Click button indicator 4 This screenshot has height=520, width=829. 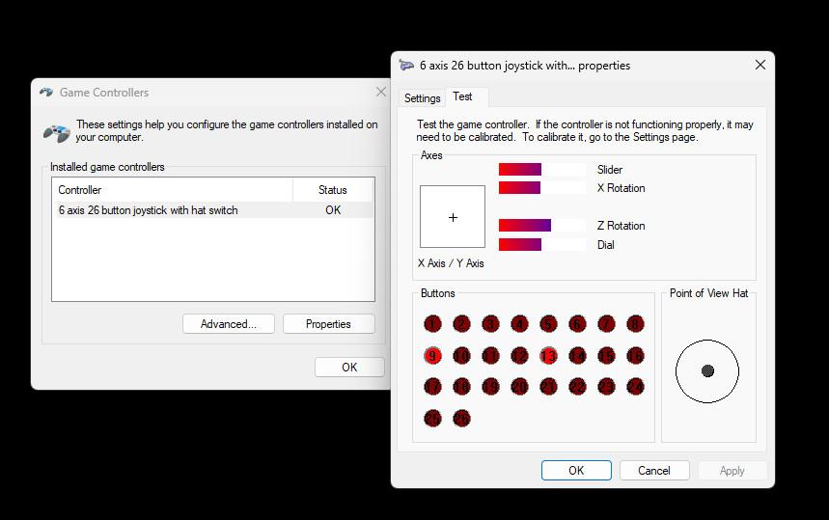[x=520, y=324]
